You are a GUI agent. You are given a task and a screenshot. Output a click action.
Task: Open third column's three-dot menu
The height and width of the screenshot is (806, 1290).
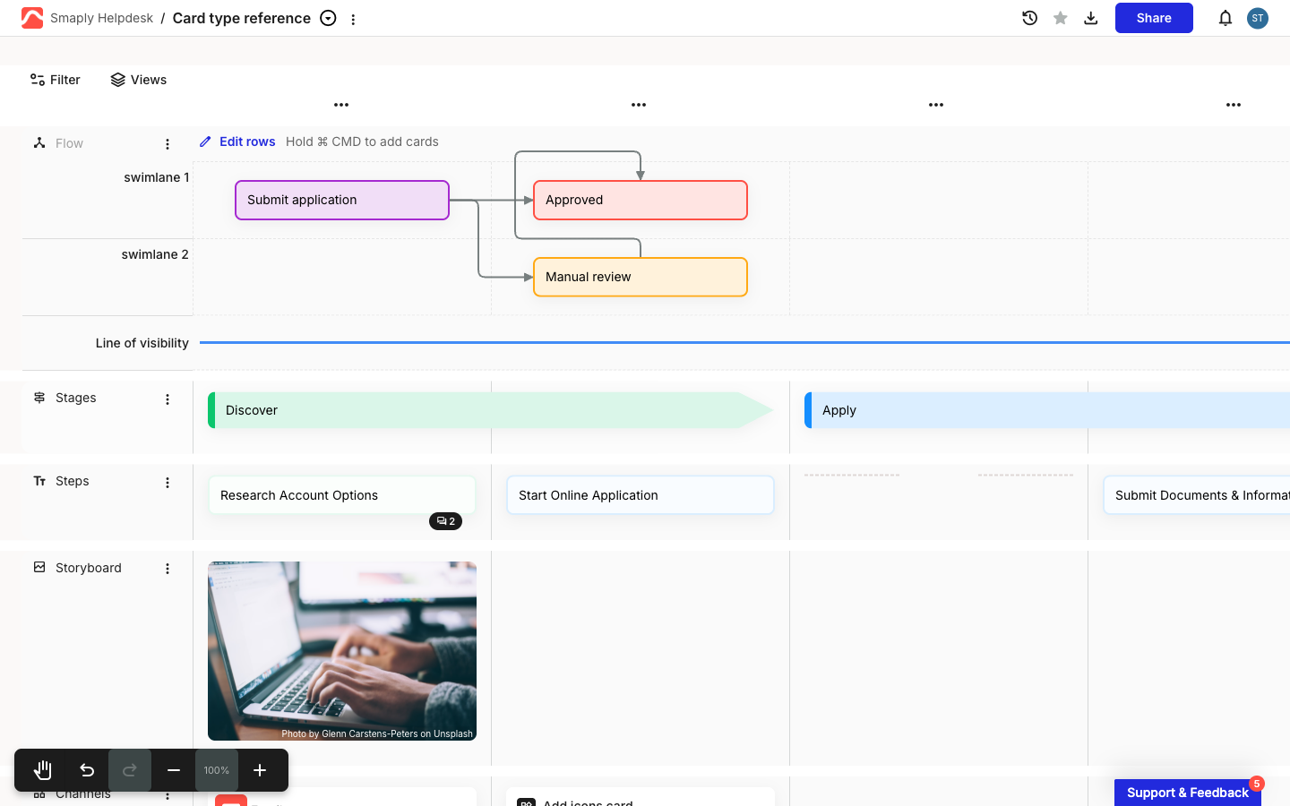(936, 105)
